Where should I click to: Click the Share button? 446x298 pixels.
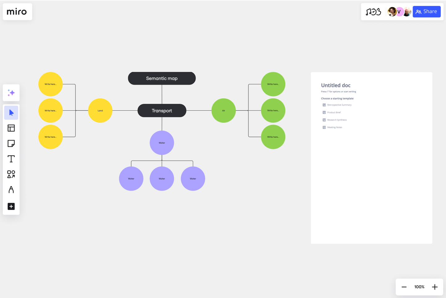(x=426, y=11)
